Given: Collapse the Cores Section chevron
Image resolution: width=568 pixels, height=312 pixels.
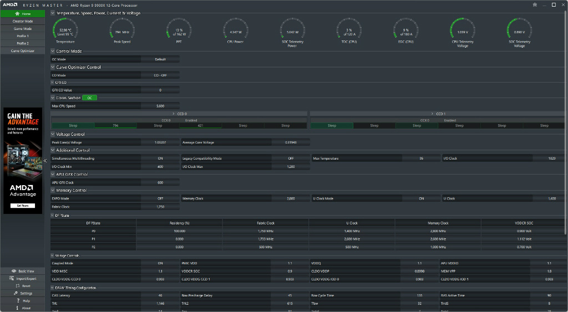Looking at the screenshot, I should tap(53, 98).
